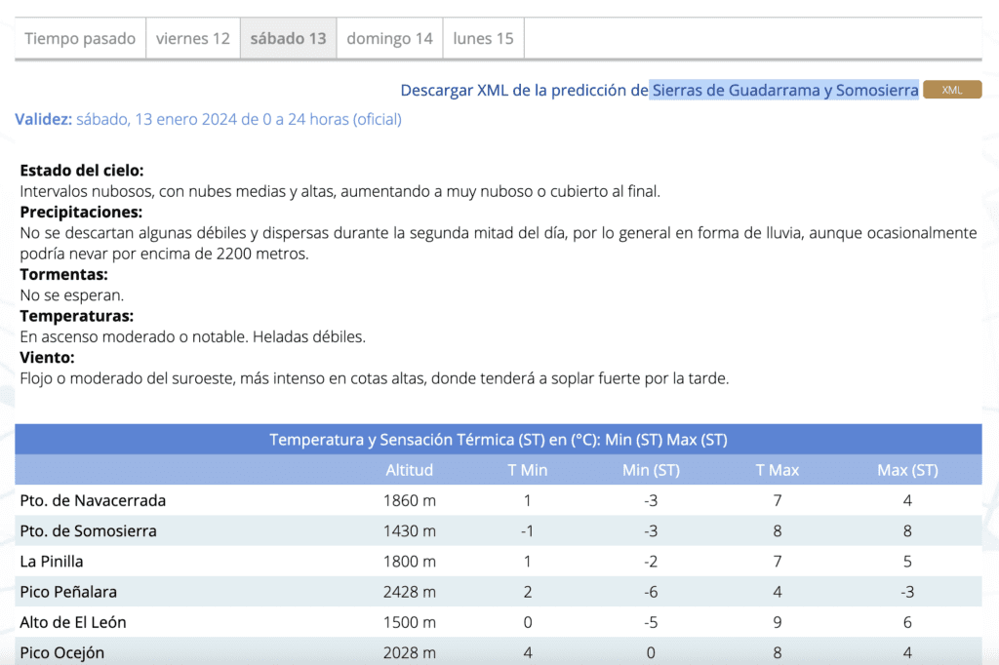This screenshot has width=999, height=665.
Task: Select the sábado 13 tab
Action: 288,39
